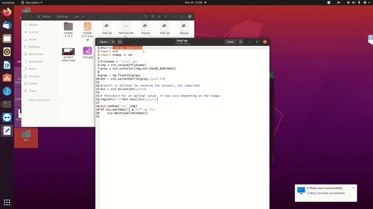The image size is (373, 209).
Task: Show Applications grid at dock bottom
Action: (7, 202)
